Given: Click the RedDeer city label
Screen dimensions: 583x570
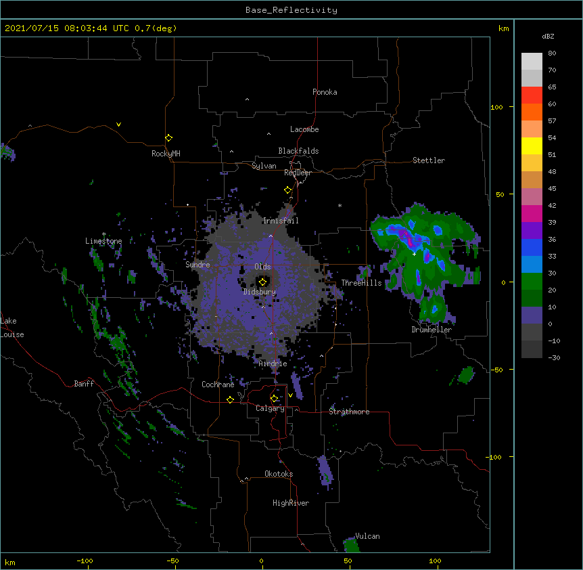Looking at the screenshot, I should (x=298, y=173).
